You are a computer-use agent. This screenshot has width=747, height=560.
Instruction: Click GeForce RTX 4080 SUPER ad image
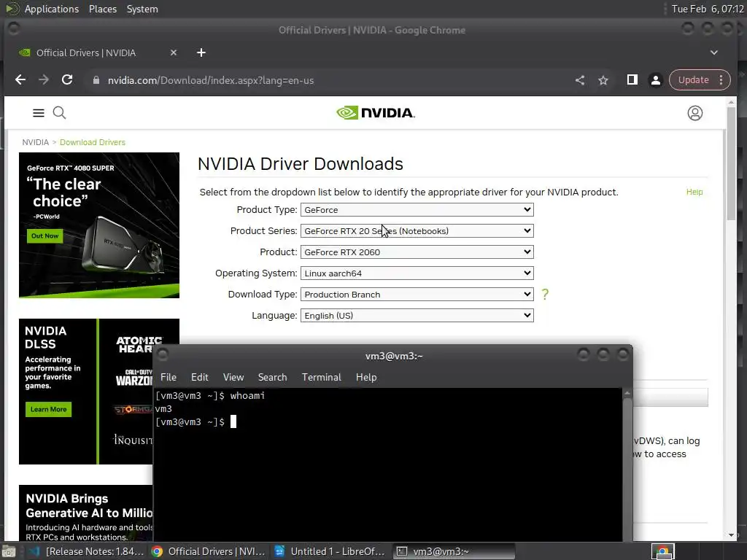99,225
